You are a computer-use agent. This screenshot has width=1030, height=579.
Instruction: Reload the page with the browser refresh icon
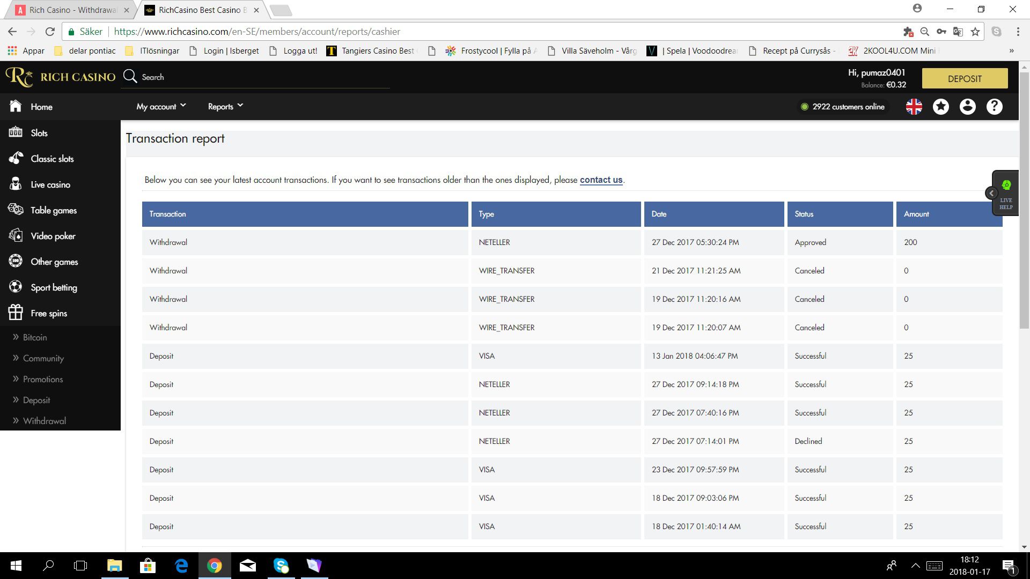(50, 32)
